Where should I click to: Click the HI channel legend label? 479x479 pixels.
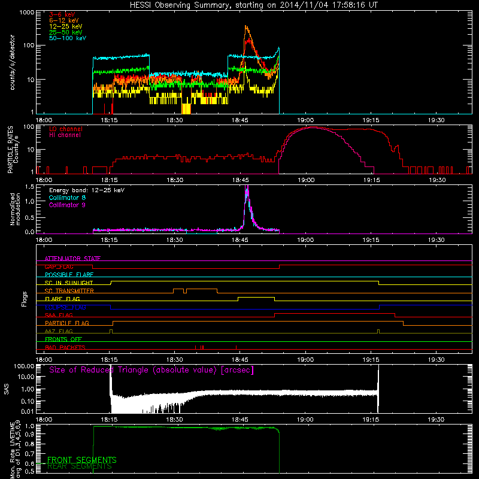tap(65, 135)
